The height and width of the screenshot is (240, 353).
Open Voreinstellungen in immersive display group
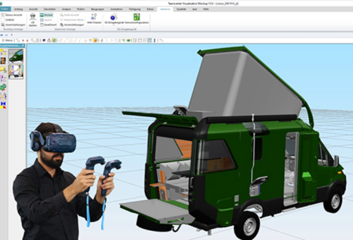tap(72, 25)
